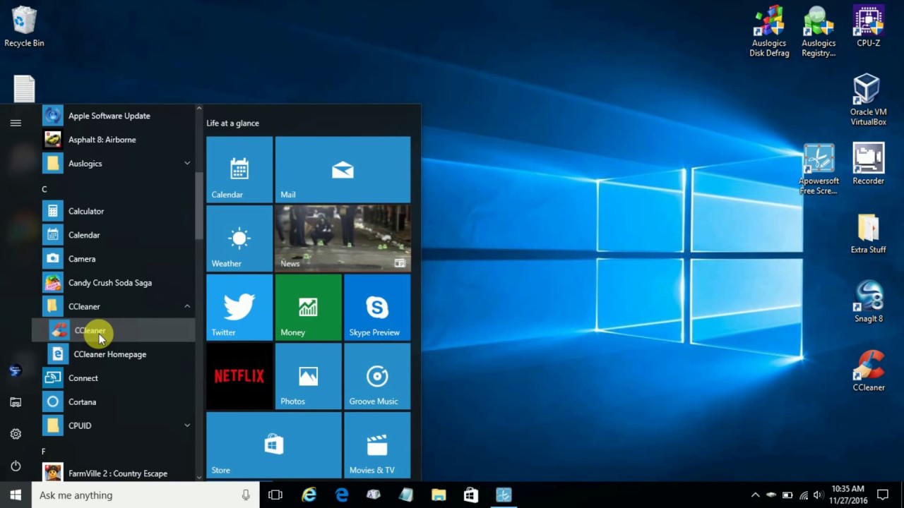Open the Store tile
Image resolution: width=904 pixels, height=508 pixels.
[274, 445]
